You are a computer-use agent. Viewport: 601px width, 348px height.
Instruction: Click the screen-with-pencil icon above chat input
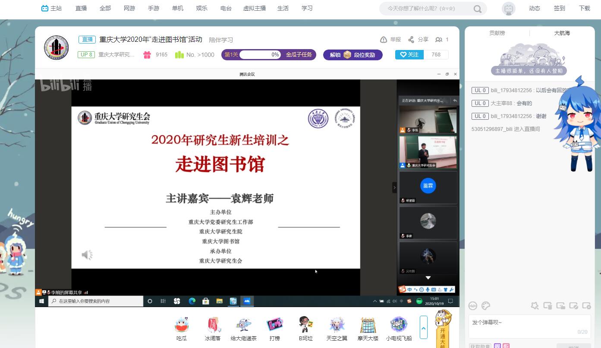tap(574, 306)
